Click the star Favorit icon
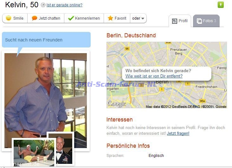The image size is (232, 168). point(110,18)
